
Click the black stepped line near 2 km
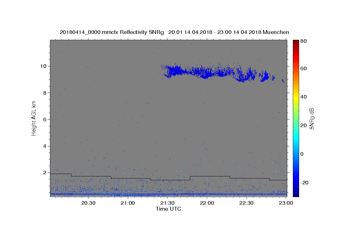(168, 177)
